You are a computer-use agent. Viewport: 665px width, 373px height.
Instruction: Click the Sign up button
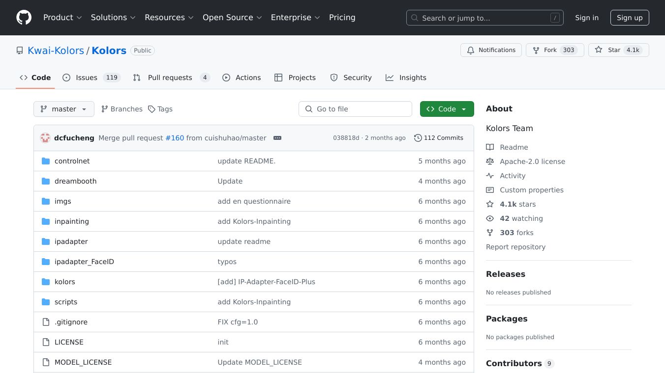click(630, 18)
